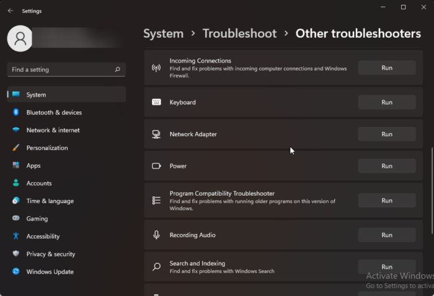Click the user profile avatar icon
The image size is (434, 296).
point(20,38)
